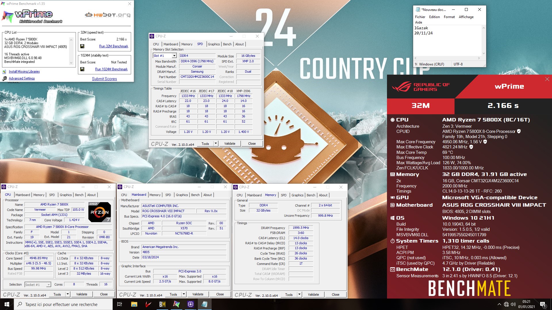The height and width of the screenshot is (310, 552).
Task: Click scroll-up arrow in wPrime CPU List
Action: point(71,39)
